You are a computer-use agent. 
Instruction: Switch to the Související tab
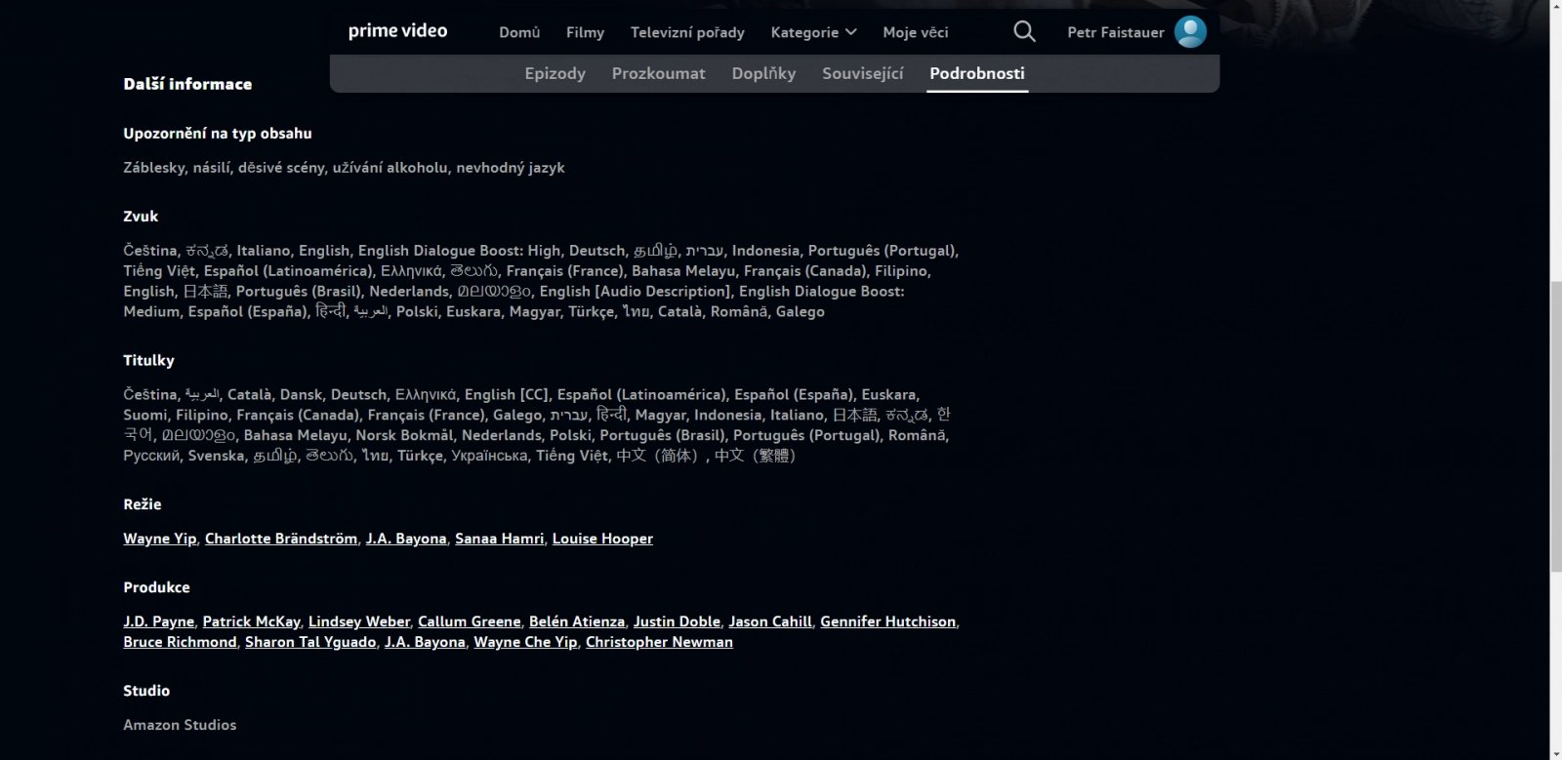click(862, 73)
